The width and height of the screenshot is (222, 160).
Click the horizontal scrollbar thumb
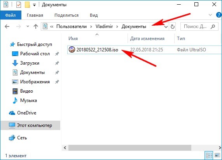130,148
